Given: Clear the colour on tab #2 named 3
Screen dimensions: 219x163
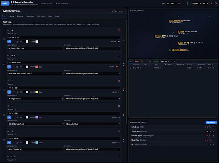Looking at the screenshot, I should click(40, 92).
